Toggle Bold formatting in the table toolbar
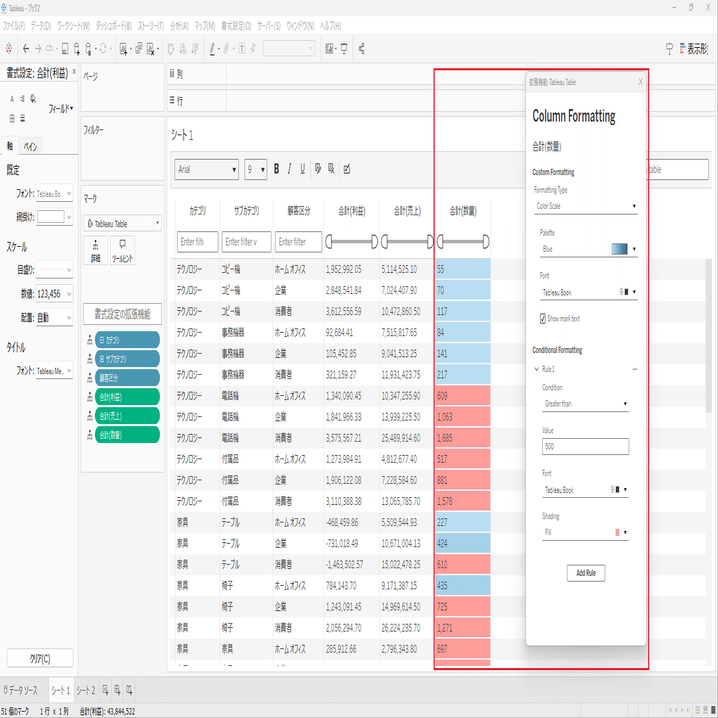718x718 pixels. tap(276, 169)
